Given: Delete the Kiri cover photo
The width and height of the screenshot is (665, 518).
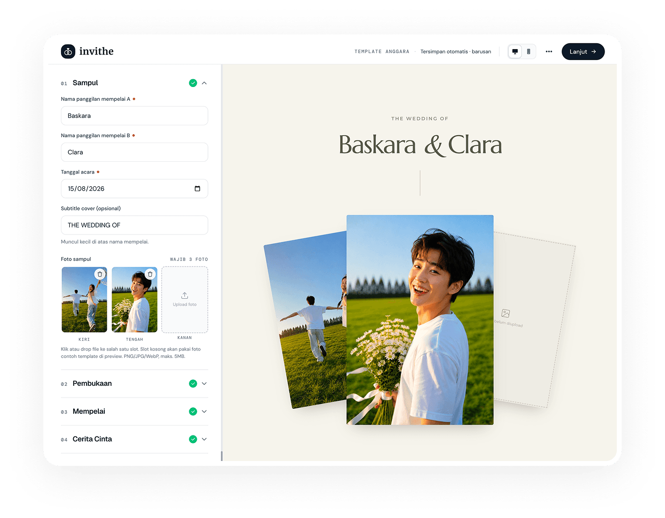Looking at the screenshot, I should [x=100, y=274].
